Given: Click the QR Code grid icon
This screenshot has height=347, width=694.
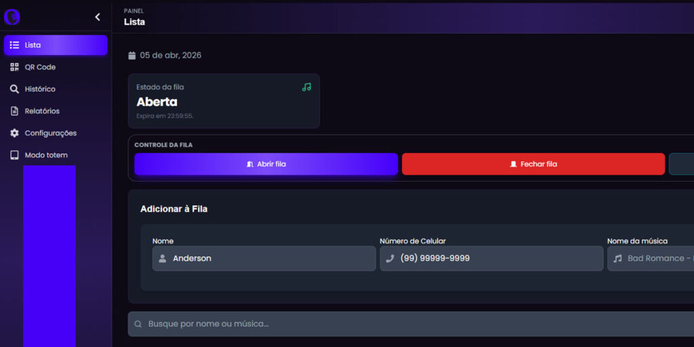Looking at the screenshot, I should (14, 67).
